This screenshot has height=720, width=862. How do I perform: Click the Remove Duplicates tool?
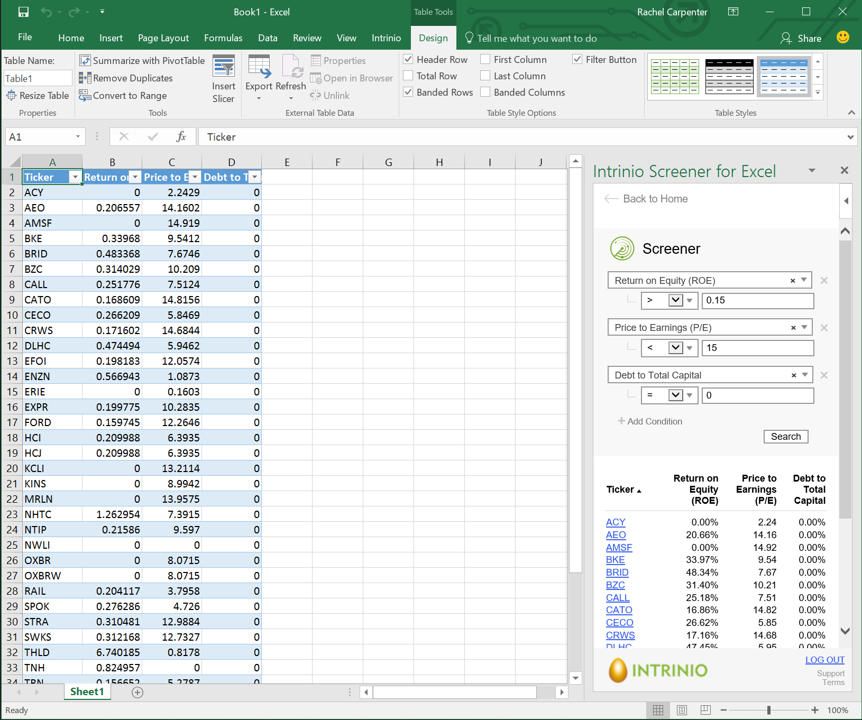tap(126, 78)
